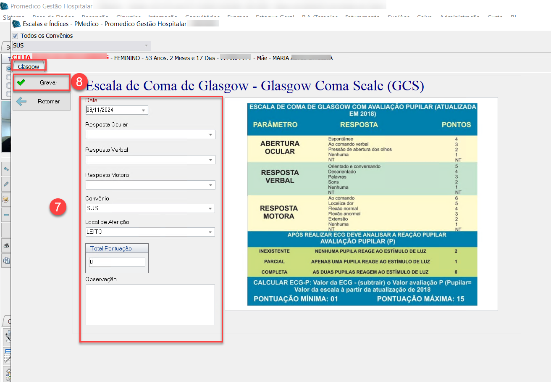551x382 pixels.
Task: Click the person photo icon in left strip
Action: (6, 199)
